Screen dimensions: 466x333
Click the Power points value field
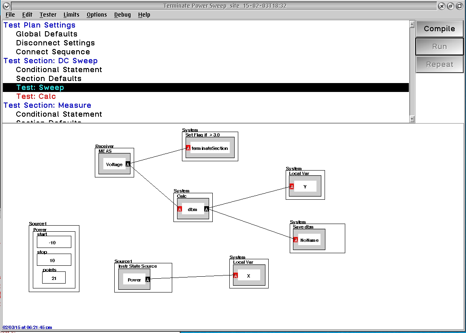pyautogui.click(x=54, y=277)
